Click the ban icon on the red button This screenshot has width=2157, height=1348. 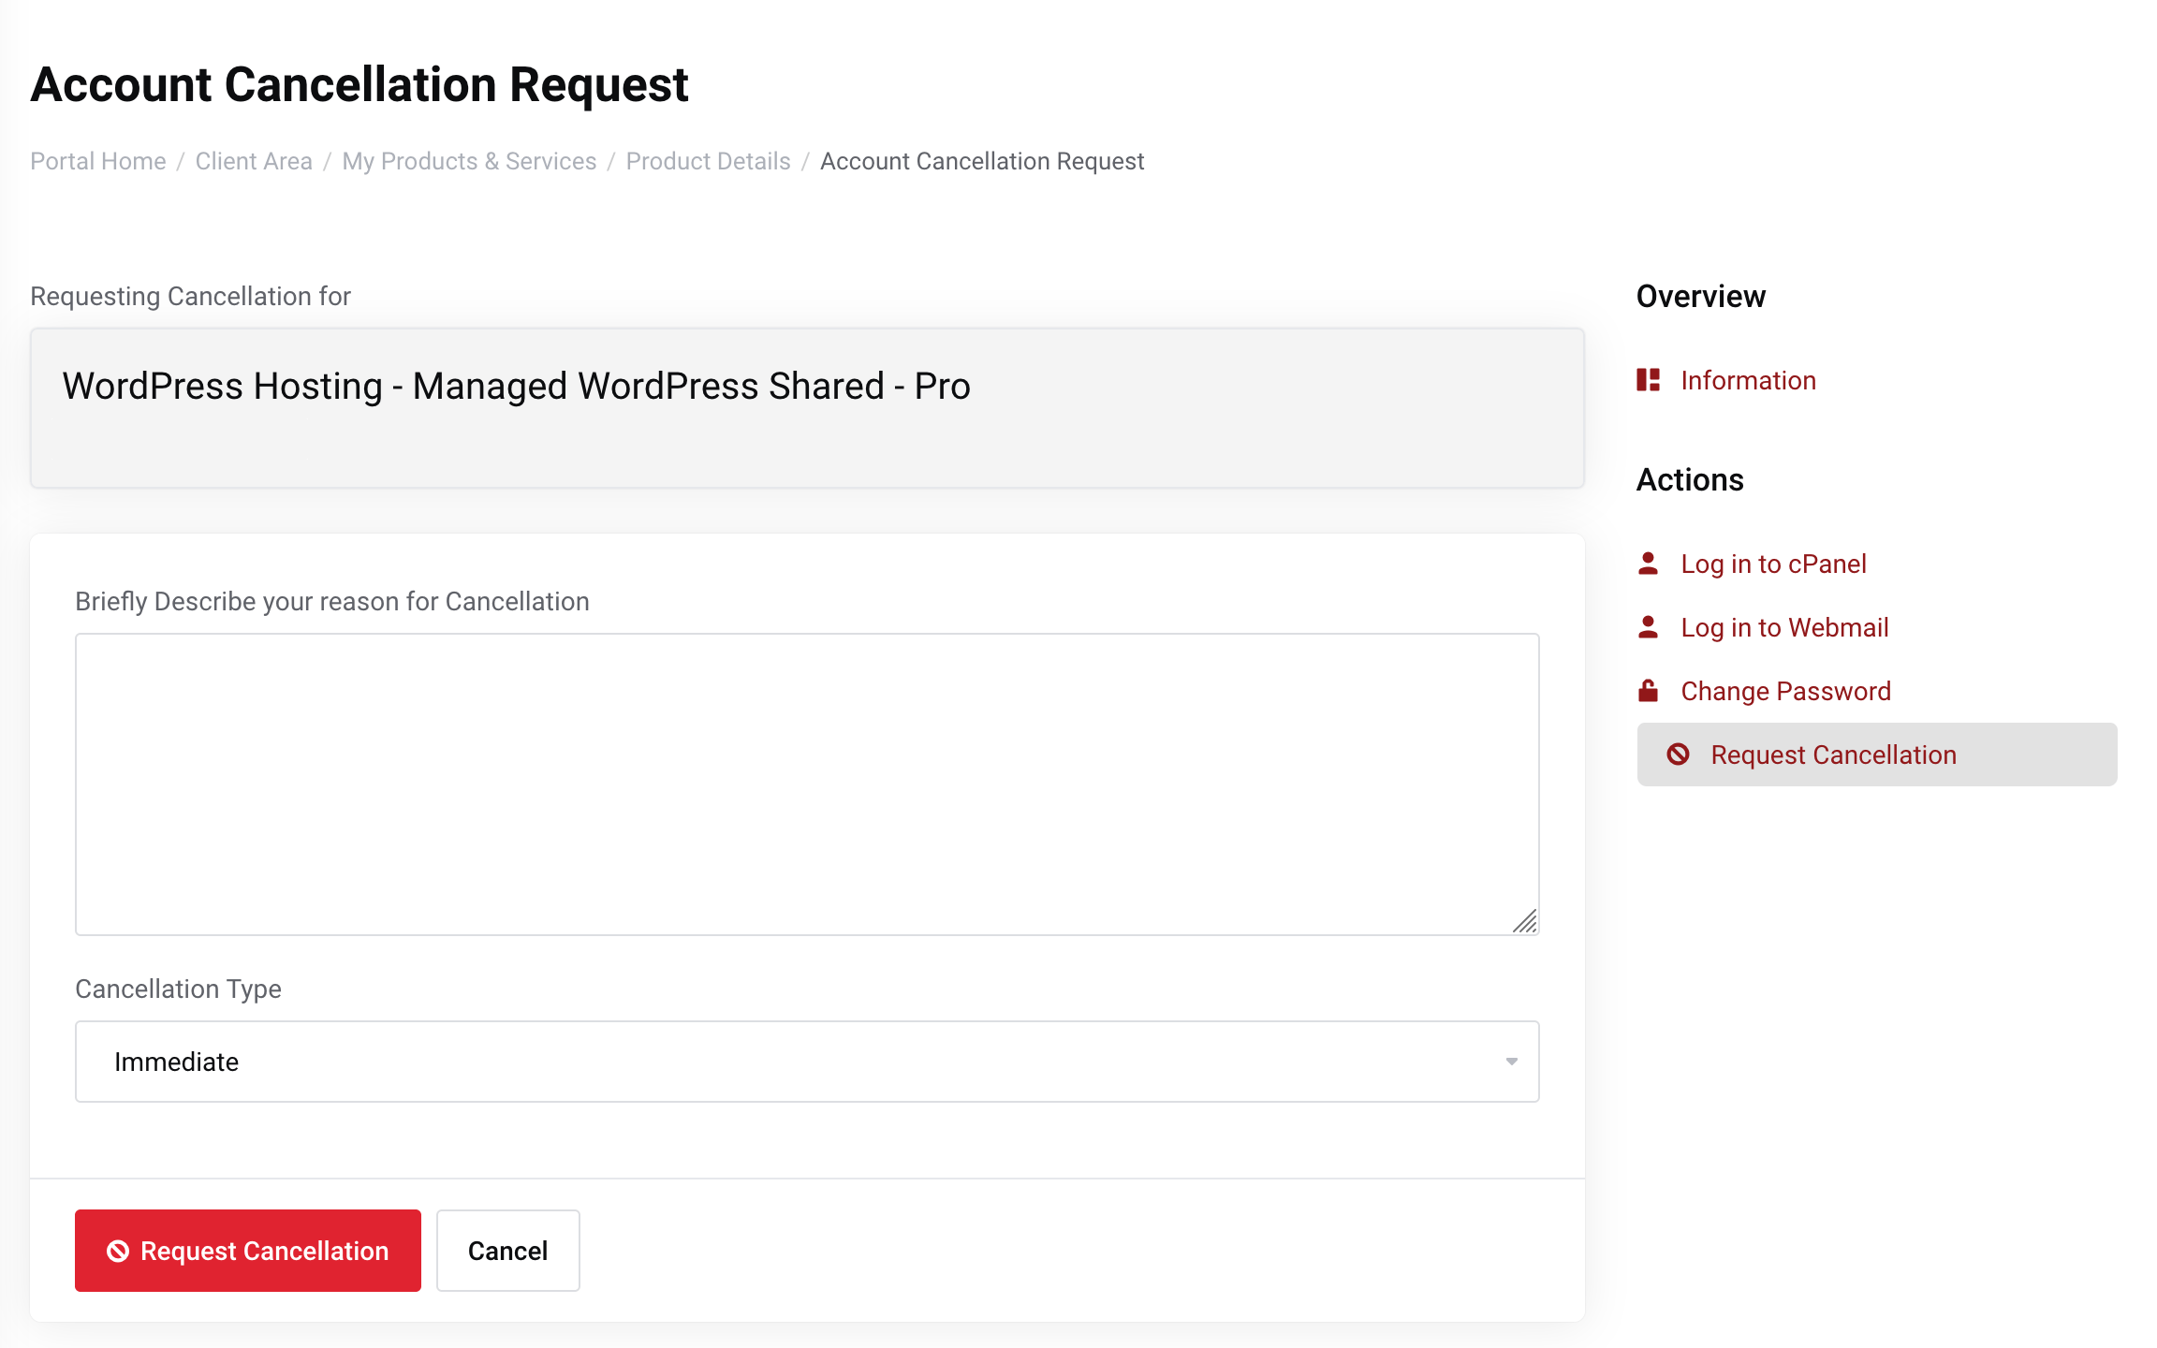(118, 1251)
